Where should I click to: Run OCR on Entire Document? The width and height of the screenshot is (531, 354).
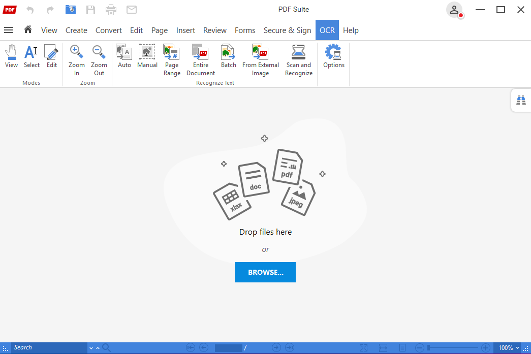pos(200,60)
